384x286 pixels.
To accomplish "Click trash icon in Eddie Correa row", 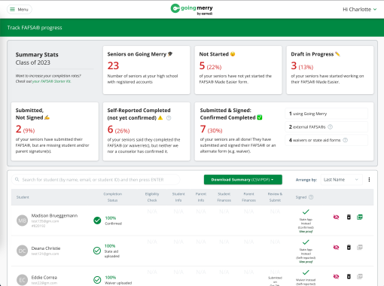I will coord(349,276).
